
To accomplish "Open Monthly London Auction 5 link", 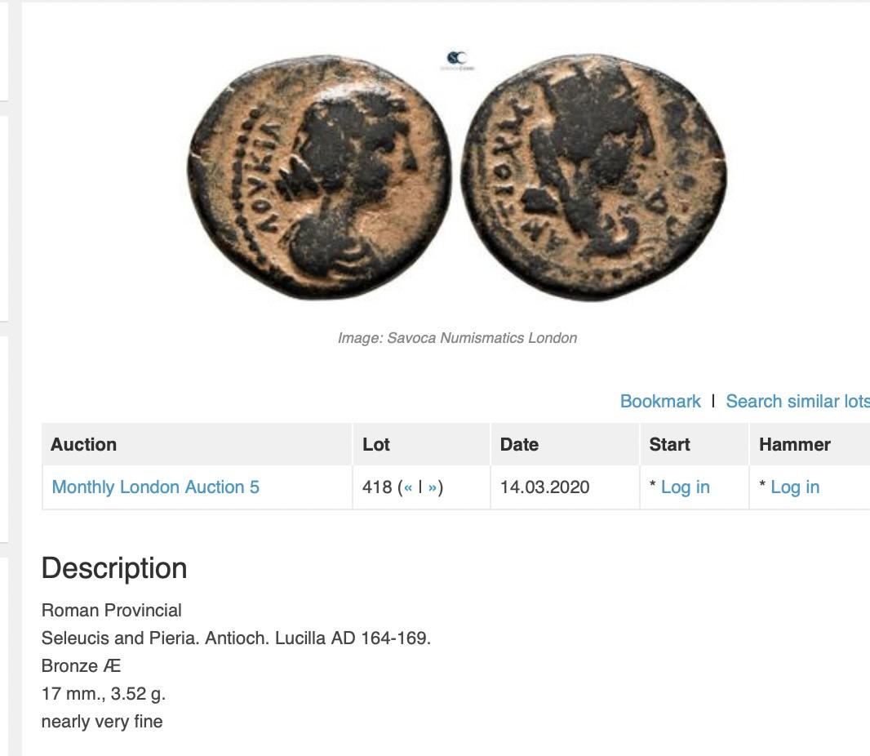I will pyautogui.click(x=155, y=487).
